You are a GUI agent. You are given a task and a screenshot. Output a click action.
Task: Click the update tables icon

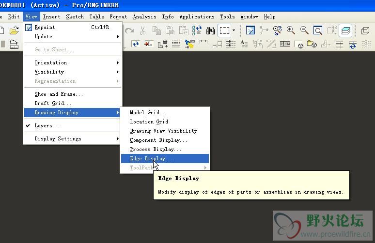353,45
